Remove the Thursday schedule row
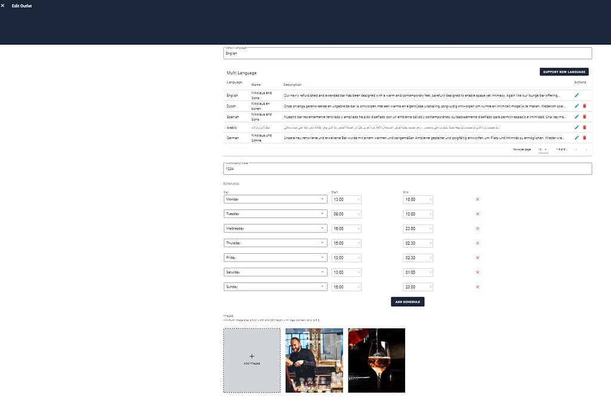Image resolution: width=611 pixels, height=406 pixels. coord(477,243)
